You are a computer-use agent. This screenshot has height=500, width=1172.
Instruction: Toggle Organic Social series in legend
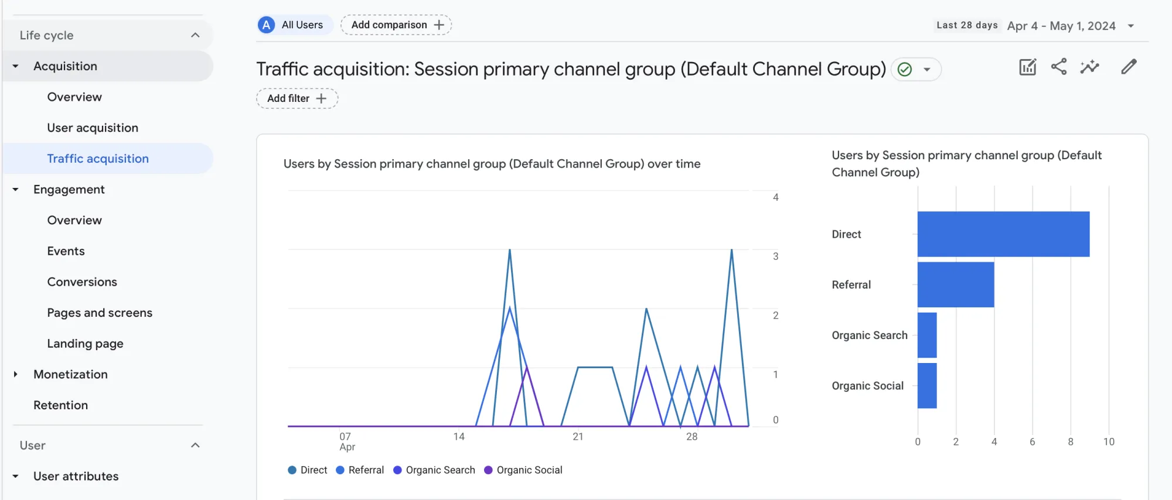point(523,470)
